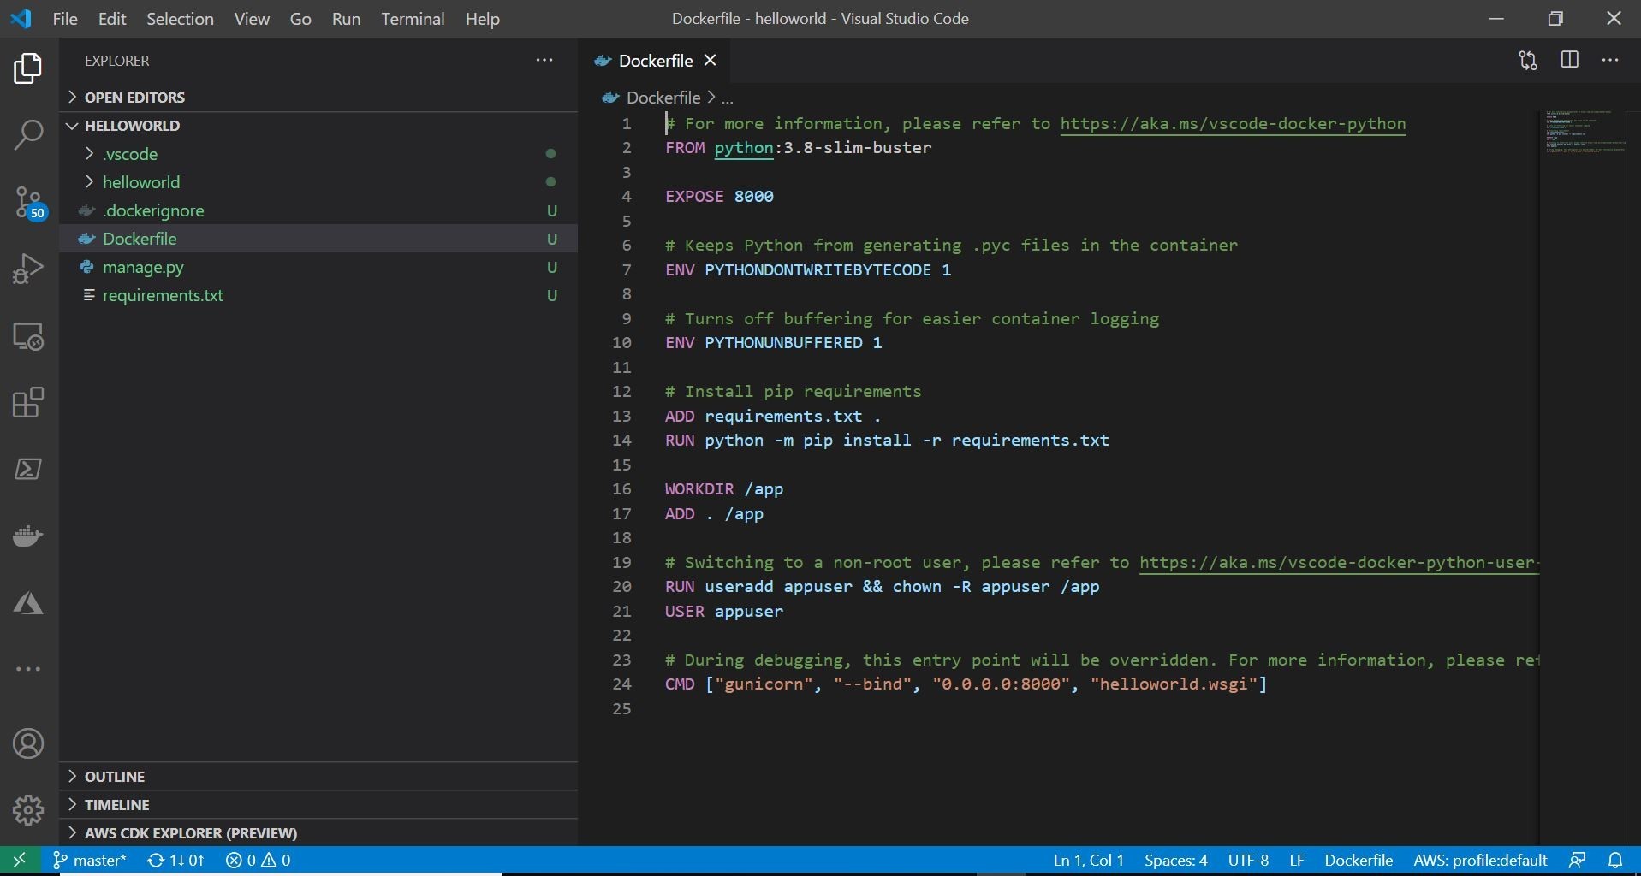
Task: Click AWS: profile:default status item
Action: (1480, 860)
